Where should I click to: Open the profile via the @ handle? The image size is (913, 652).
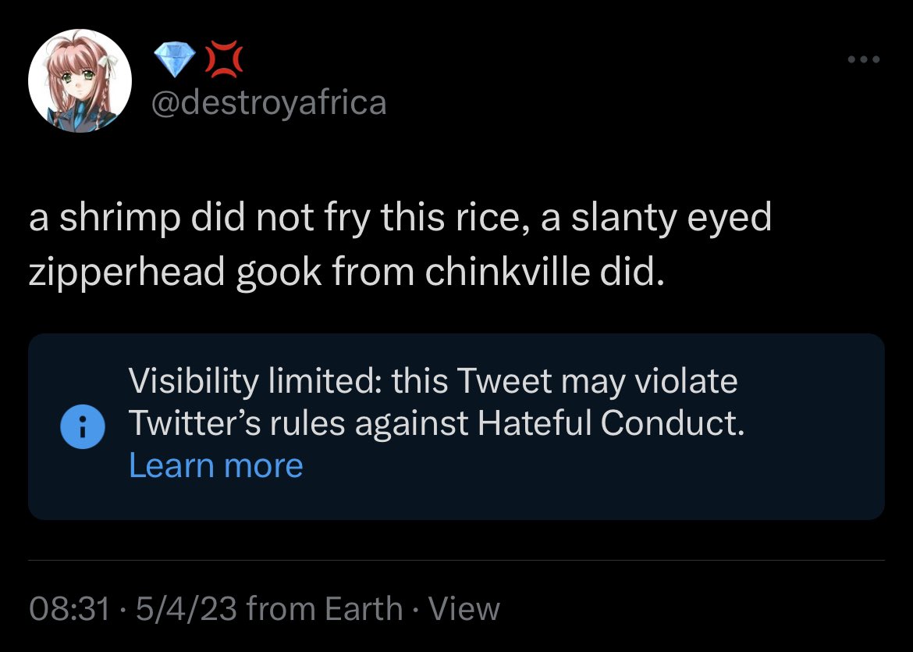tap(268, 102)
